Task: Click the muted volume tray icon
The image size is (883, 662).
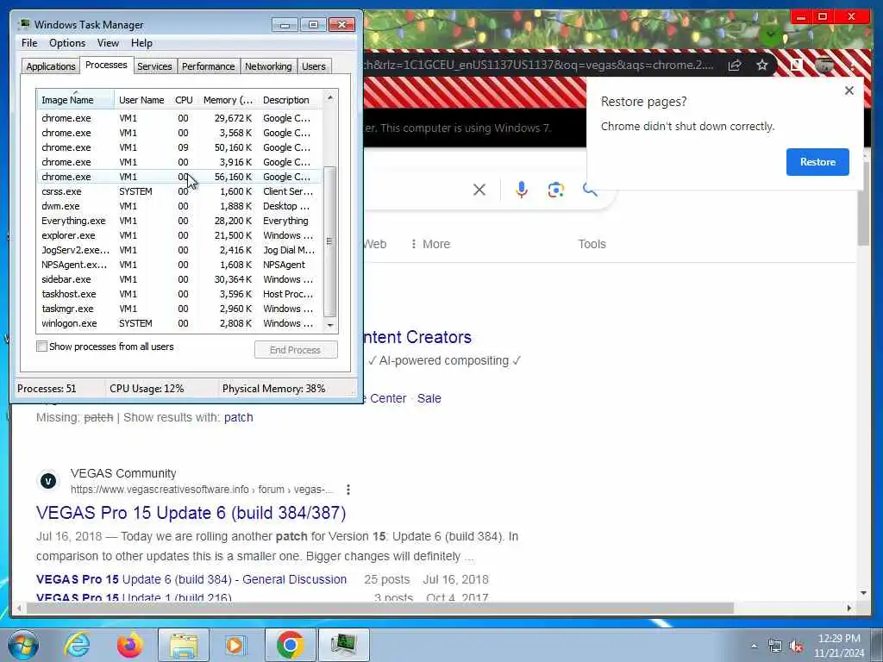Action: (x=796, y=646)
